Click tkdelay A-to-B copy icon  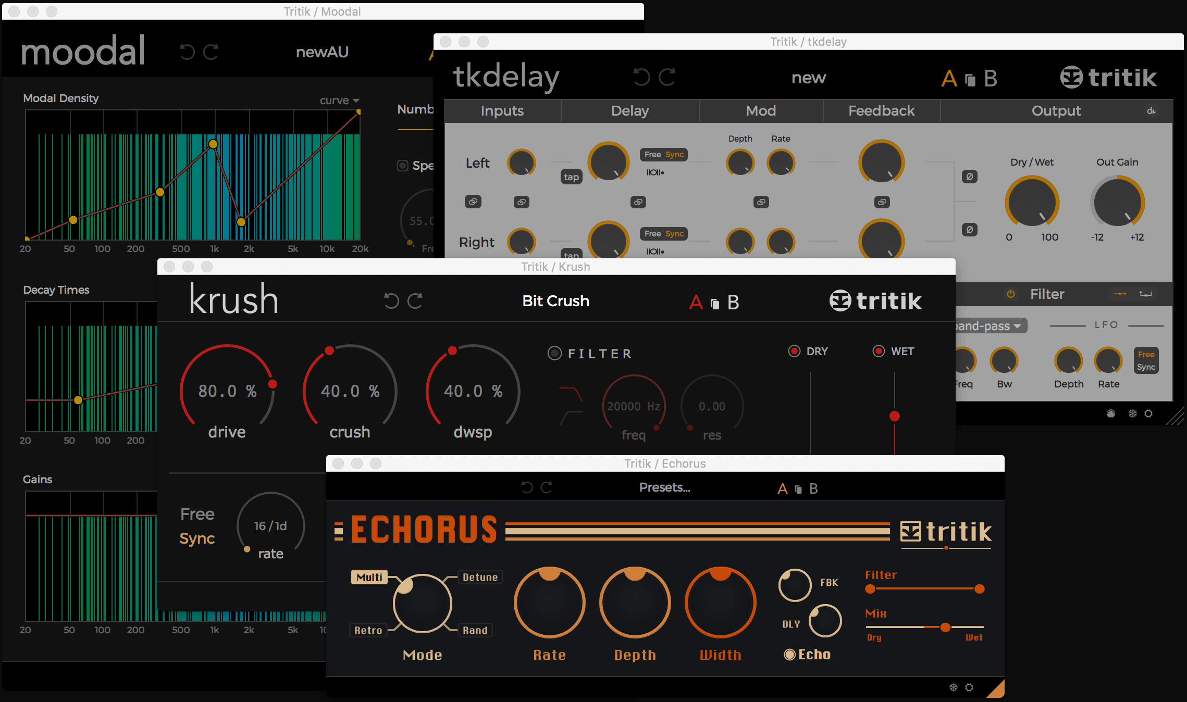[x=970, y=80]
